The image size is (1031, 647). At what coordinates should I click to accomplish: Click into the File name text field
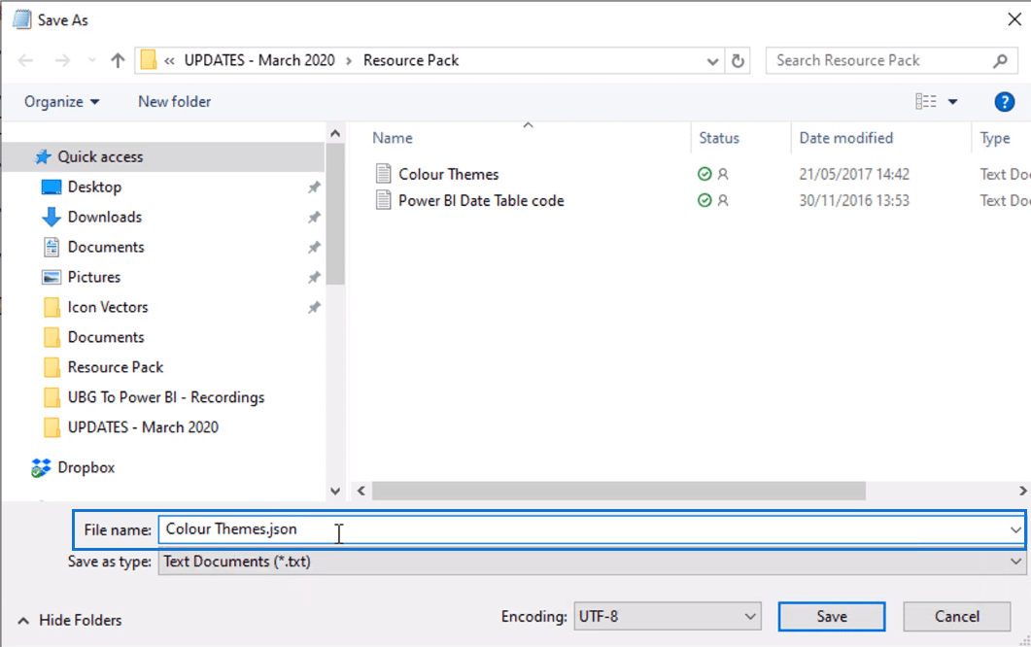[x=581, y=529]
